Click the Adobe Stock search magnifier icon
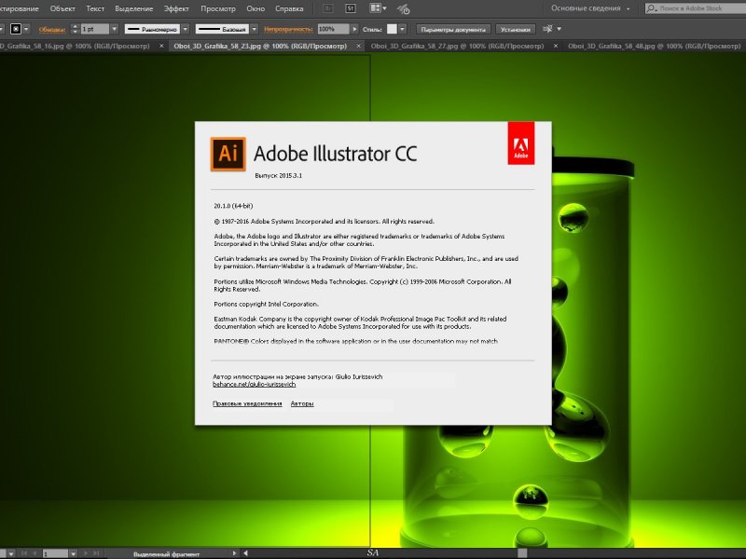The image size is (746, 559). click(651, 8)
